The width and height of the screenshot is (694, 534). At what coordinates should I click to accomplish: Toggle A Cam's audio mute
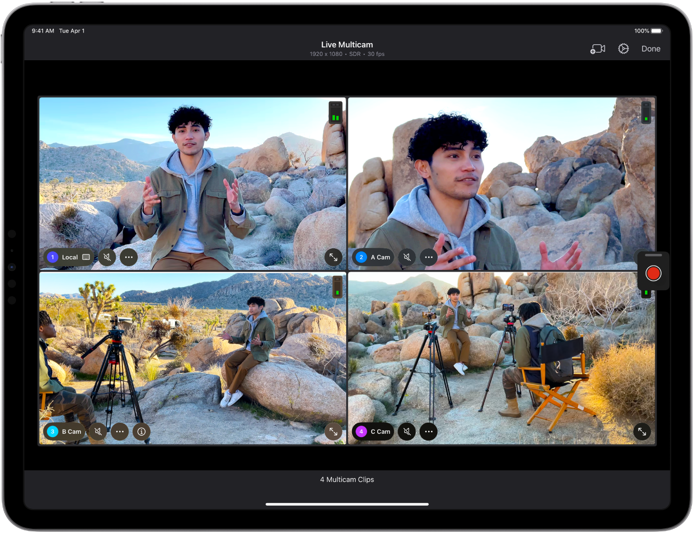[406, 257]
